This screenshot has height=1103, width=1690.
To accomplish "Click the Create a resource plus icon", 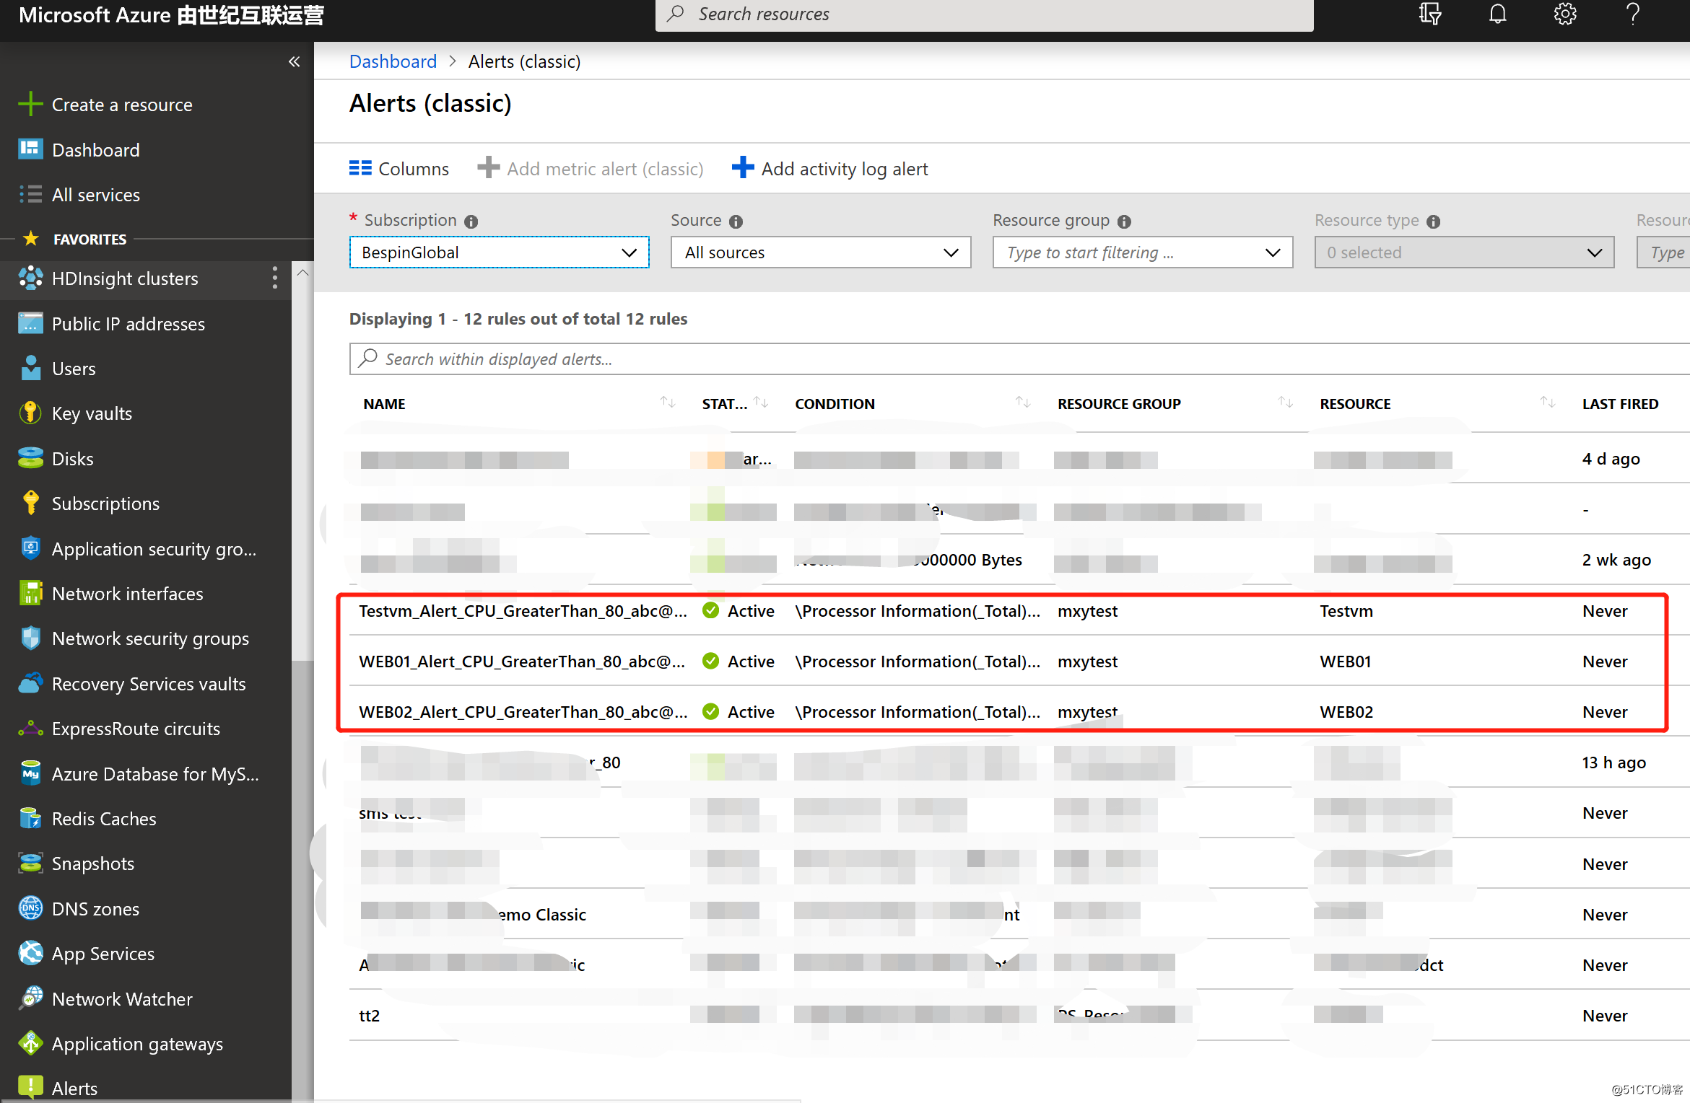I will click(30, 104).
